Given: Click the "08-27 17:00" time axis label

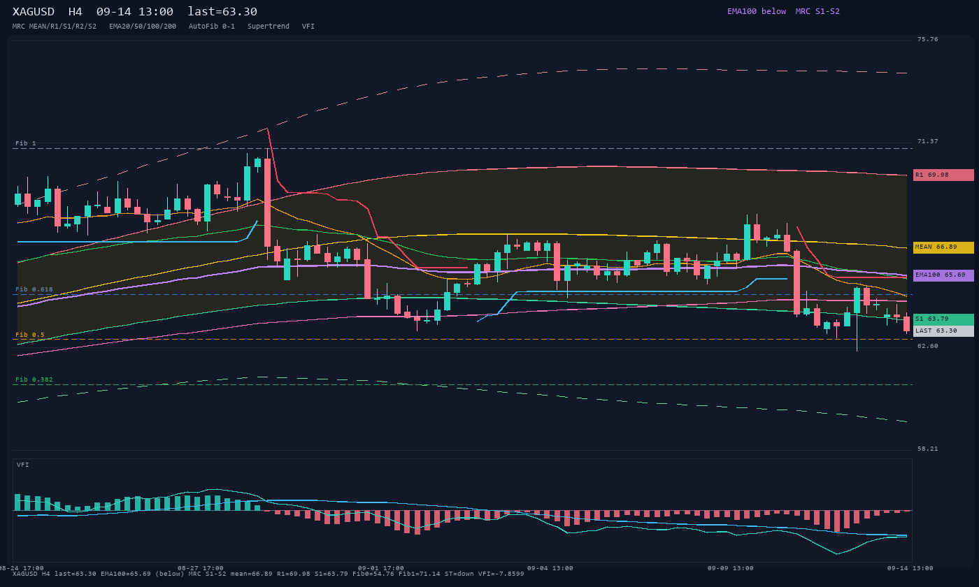Looking at the screenshot, I should [x=201, y=568].
